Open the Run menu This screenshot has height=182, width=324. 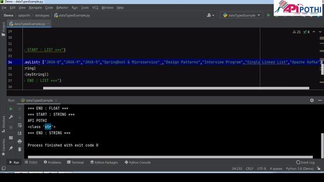coord(74,8)
